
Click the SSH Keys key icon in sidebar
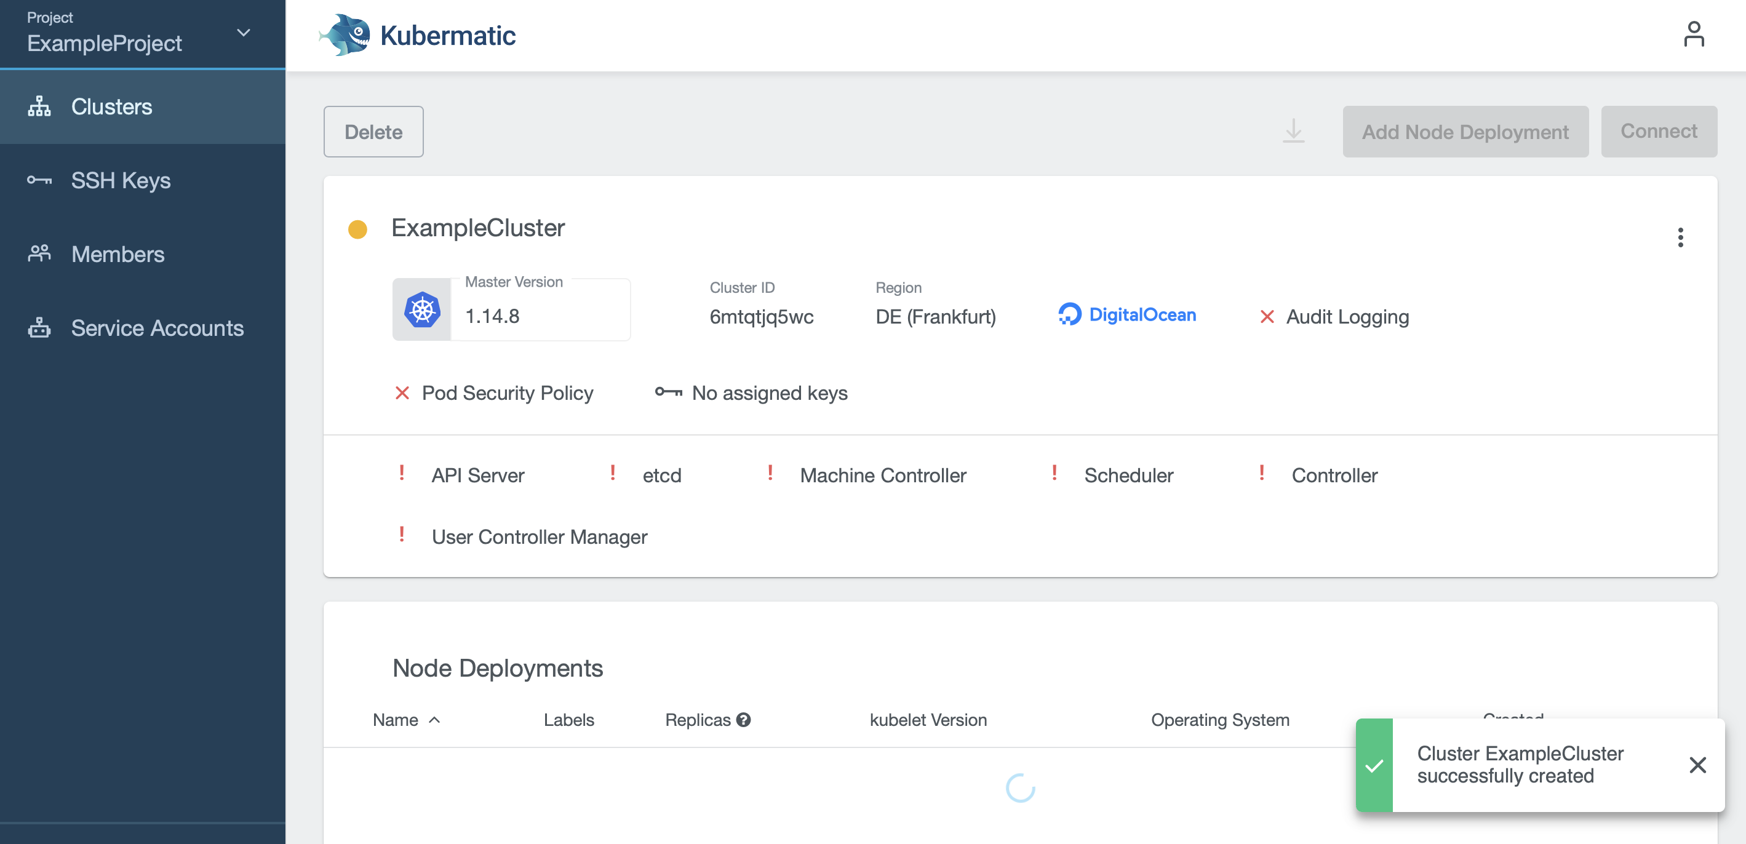pyautogui.click(x=39, y=180)
